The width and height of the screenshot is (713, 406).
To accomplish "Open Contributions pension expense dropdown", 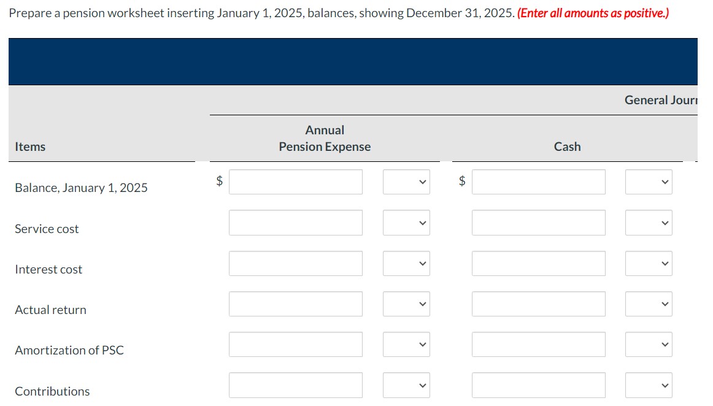I will pyautogui.click(x=406, y=385).
